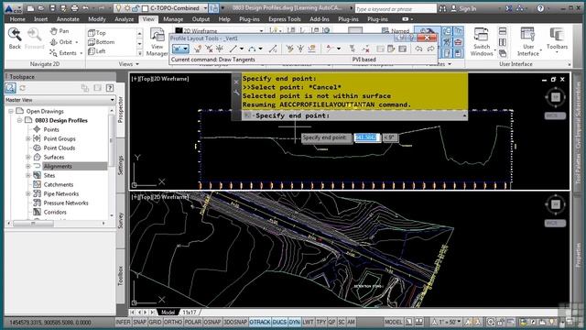Toggle GRID display in status bar
586x330 pixels.
(x=155, y=322)
